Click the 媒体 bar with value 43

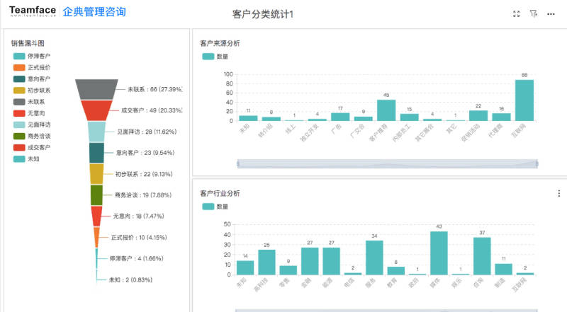(439, 253)
